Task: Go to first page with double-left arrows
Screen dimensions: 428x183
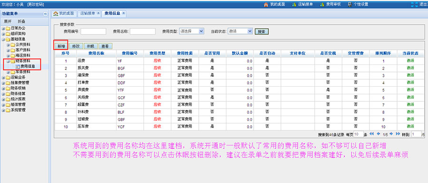Action: point(371,134)
